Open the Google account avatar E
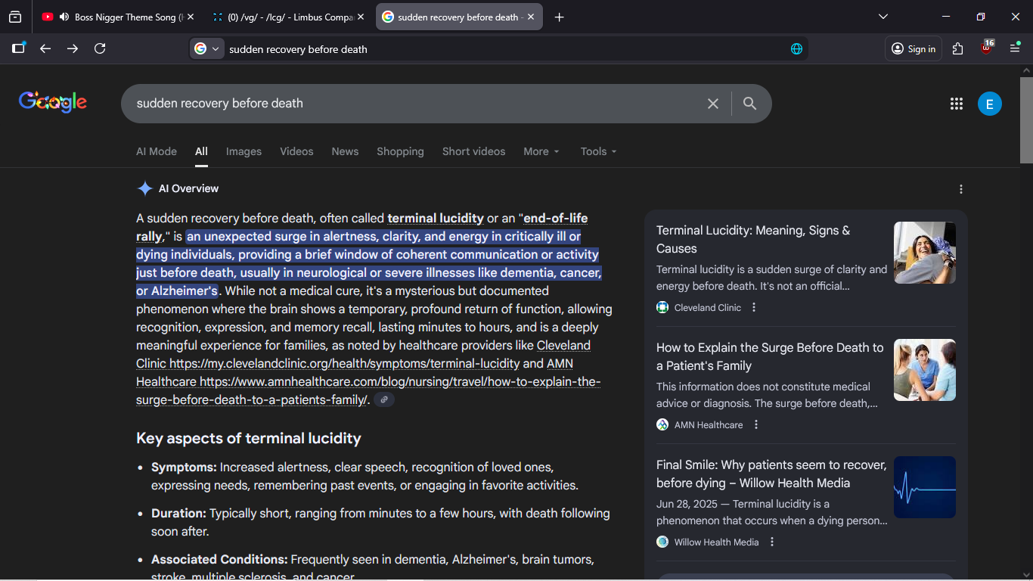The width and height of the screenshot is (1033, 581). pos(990,104)
